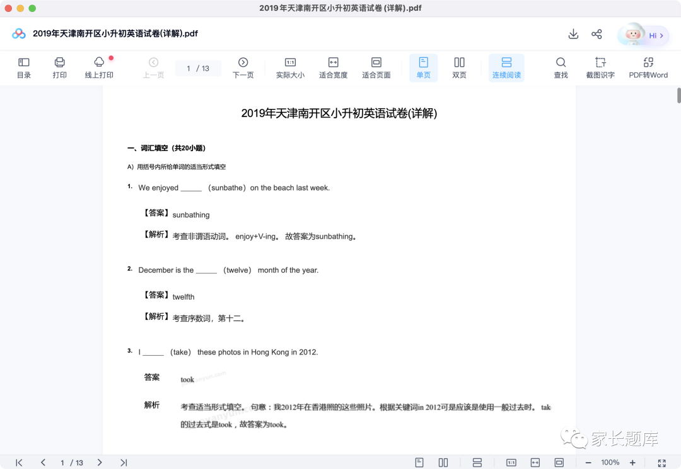Toggle 连续阅读 continuous reading mode
This screenshot has width=681, height=469.
pyautogui.click(x=506, y=68)
